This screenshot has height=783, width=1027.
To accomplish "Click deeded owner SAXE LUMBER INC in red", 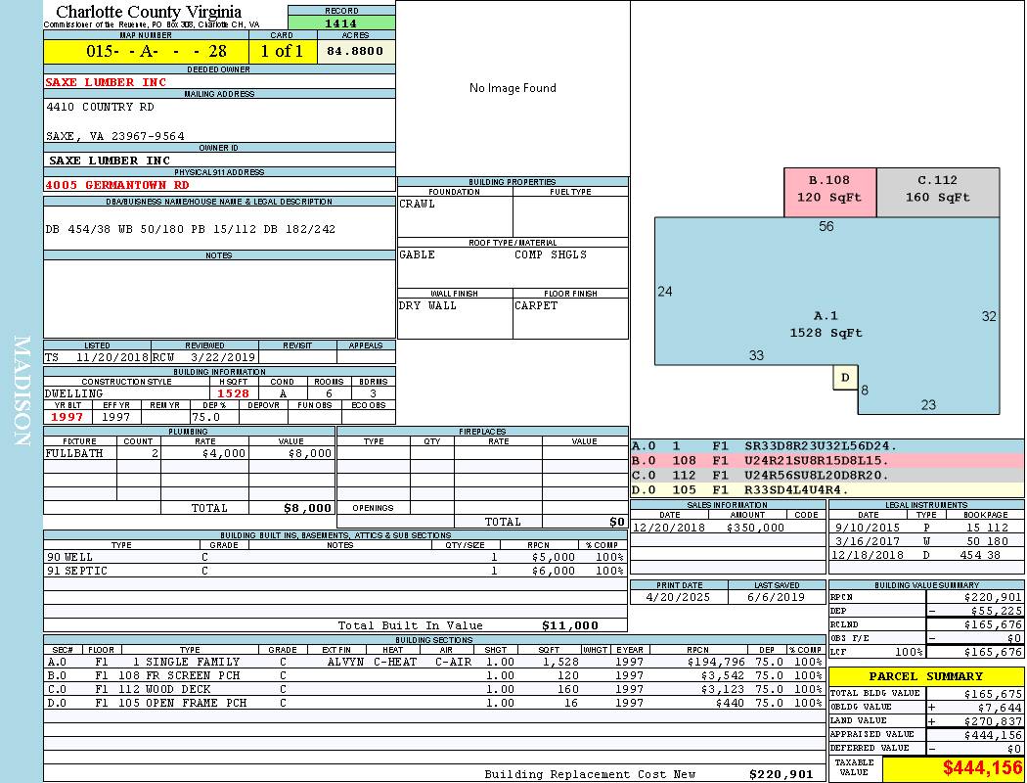I will pos(106,82).
